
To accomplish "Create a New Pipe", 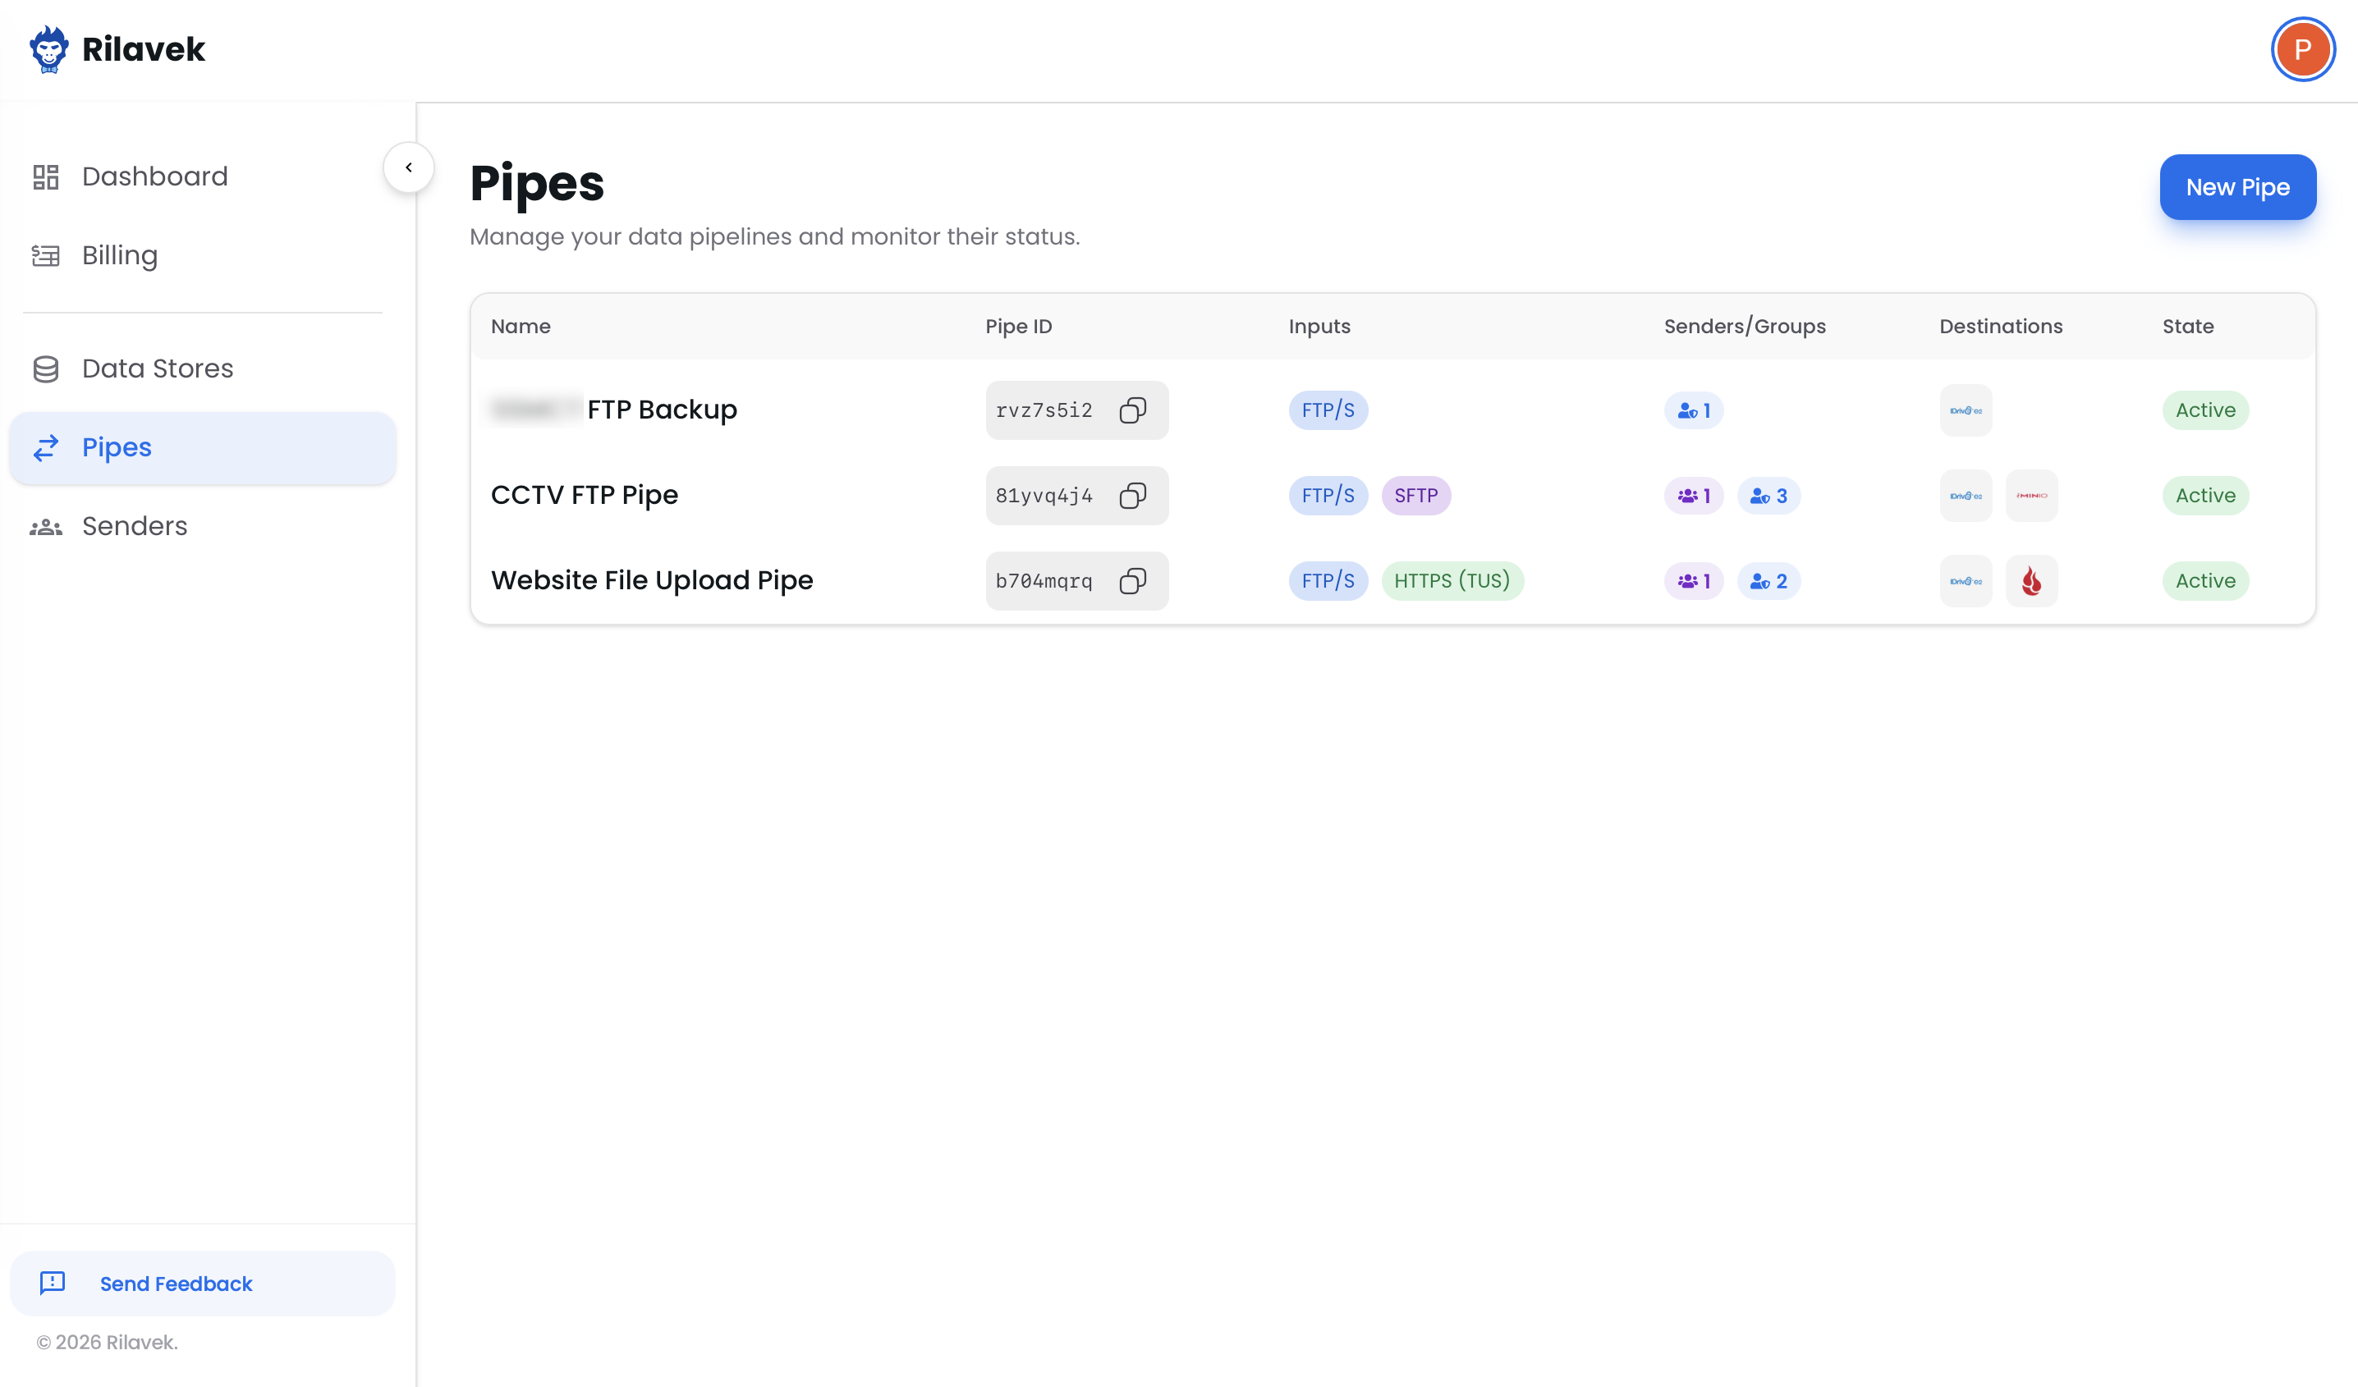I will coord(2236,187).
